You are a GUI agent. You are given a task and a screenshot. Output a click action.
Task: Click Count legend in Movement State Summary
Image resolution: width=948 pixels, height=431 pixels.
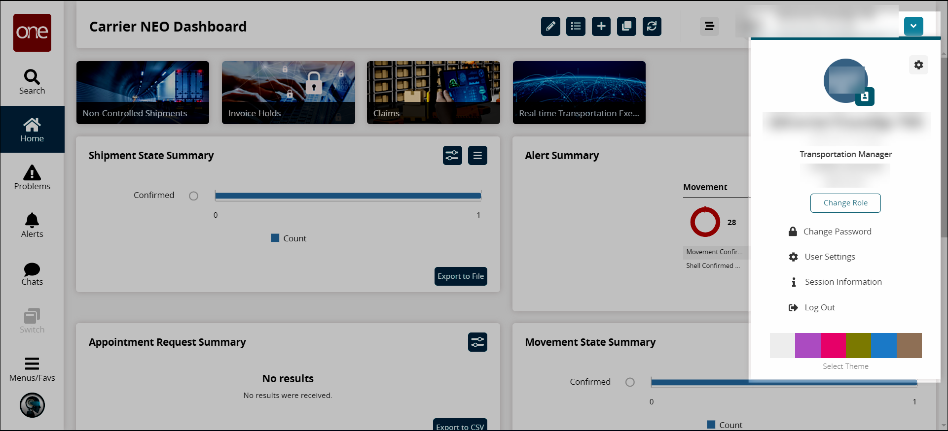tap(725, 425)
